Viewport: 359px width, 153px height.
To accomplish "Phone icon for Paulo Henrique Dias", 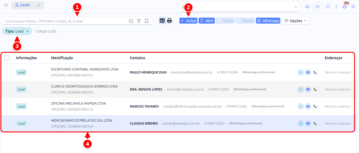I will (x=315, y=72).
